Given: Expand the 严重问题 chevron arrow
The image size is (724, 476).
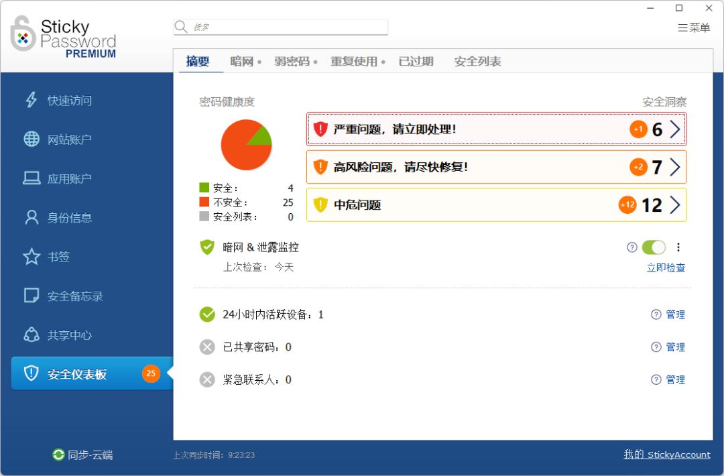Looking at the screenshot, I should click(x=674, y=129).
